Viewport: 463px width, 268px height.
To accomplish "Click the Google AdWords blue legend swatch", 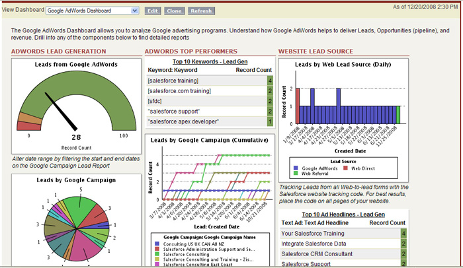I will [296, 168].
